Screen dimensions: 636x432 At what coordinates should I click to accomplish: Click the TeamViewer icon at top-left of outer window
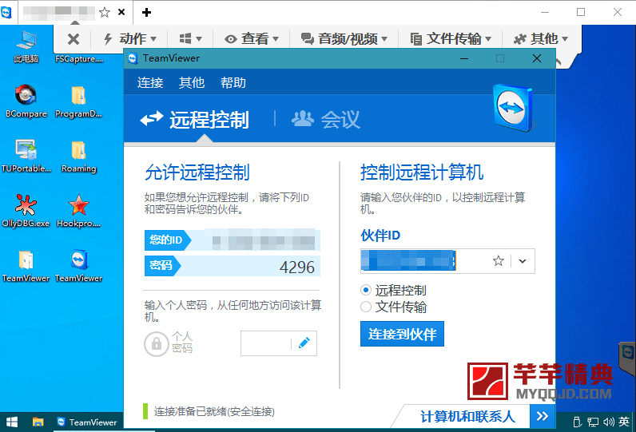pos(6,13)
